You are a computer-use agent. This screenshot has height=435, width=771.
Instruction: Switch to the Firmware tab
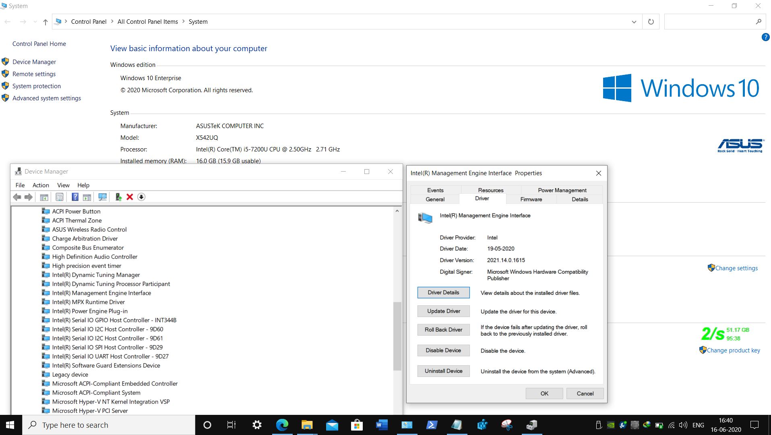pos(531,199)
